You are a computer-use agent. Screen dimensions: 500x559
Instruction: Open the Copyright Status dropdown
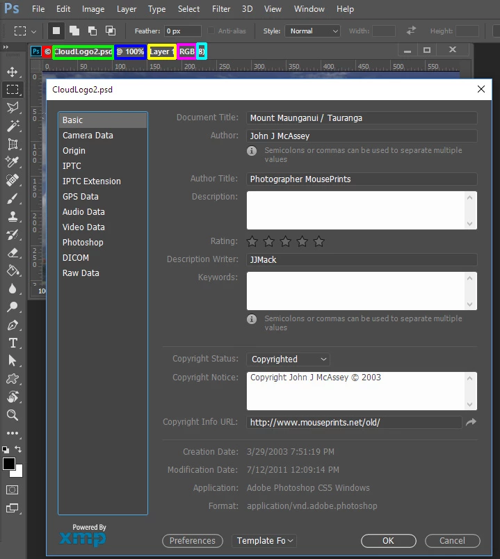pyautogui.click(x=288, y=359)
